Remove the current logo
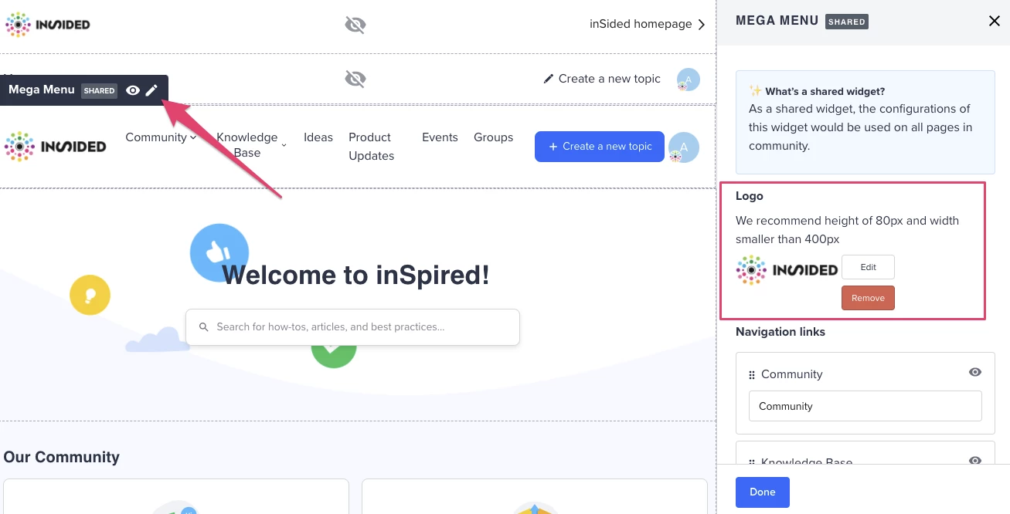 click(868, 298)
